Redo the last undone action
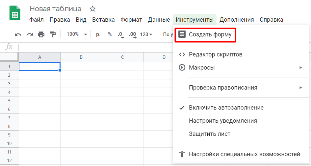This screenshot has width=311, height=166. pyautogui.click(x=30, y=34)
